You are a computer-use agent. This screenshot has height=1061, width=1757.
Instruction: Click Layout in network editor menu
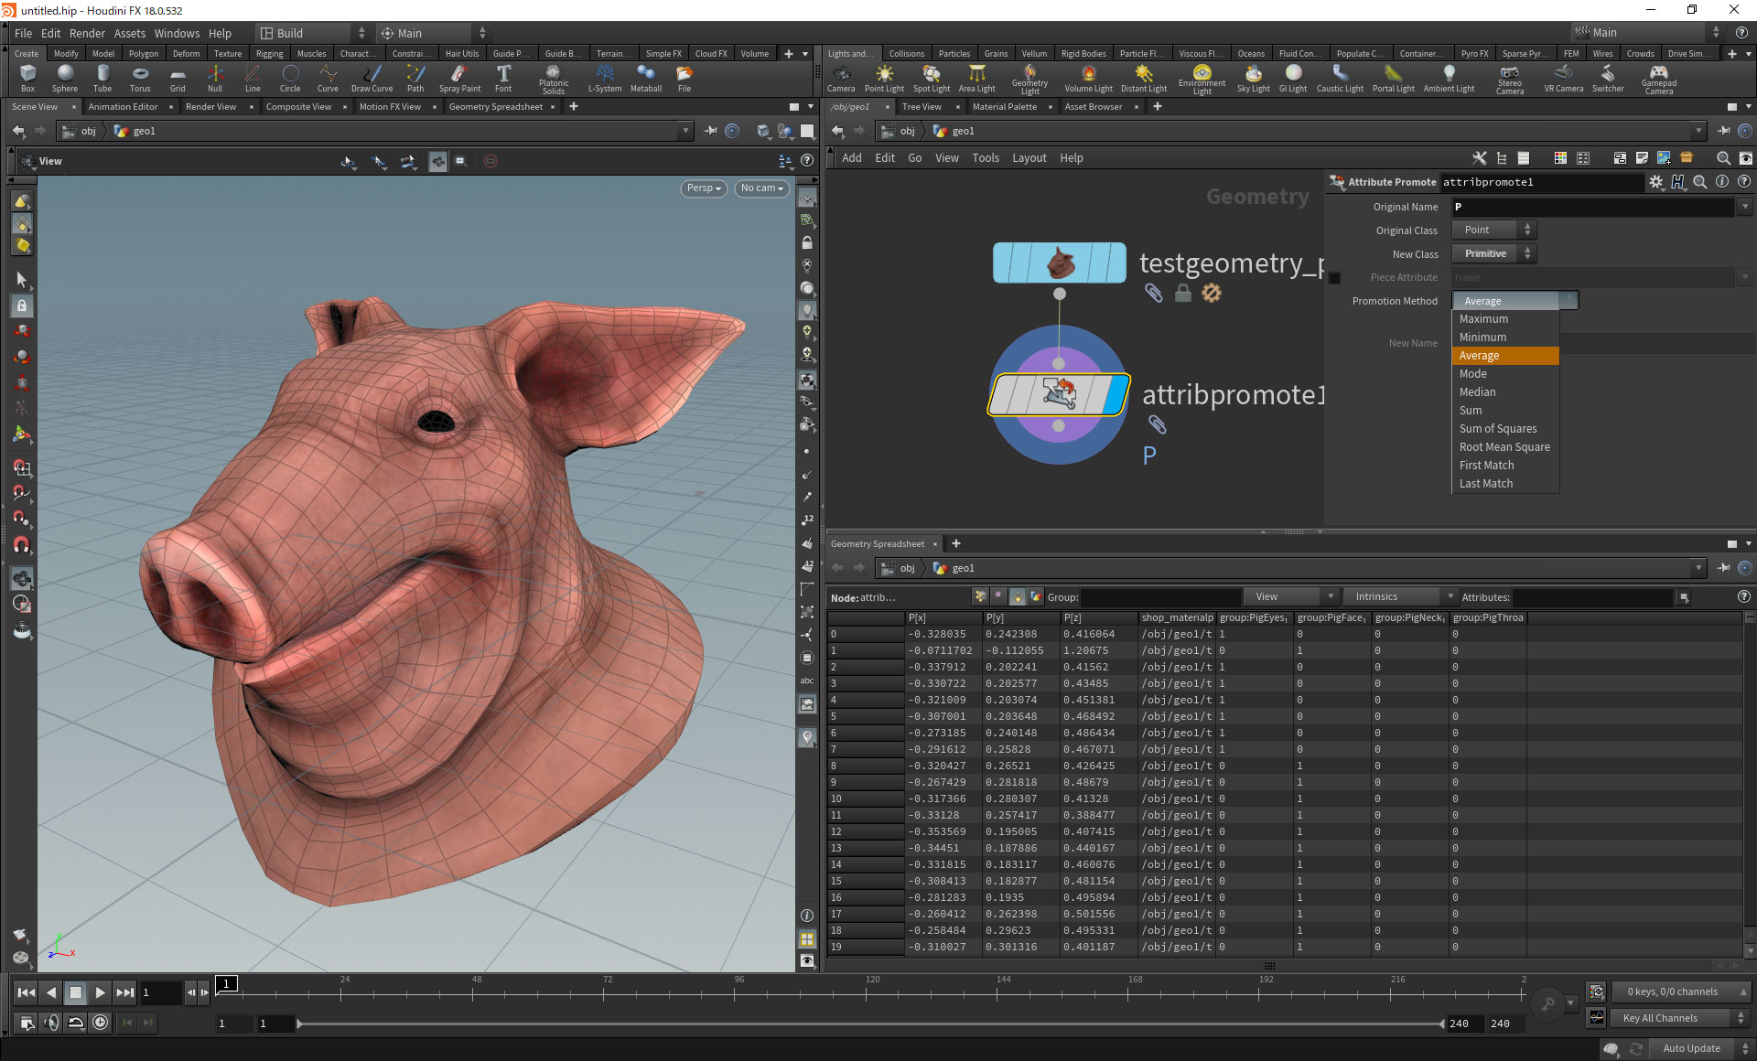(1029, 158)
